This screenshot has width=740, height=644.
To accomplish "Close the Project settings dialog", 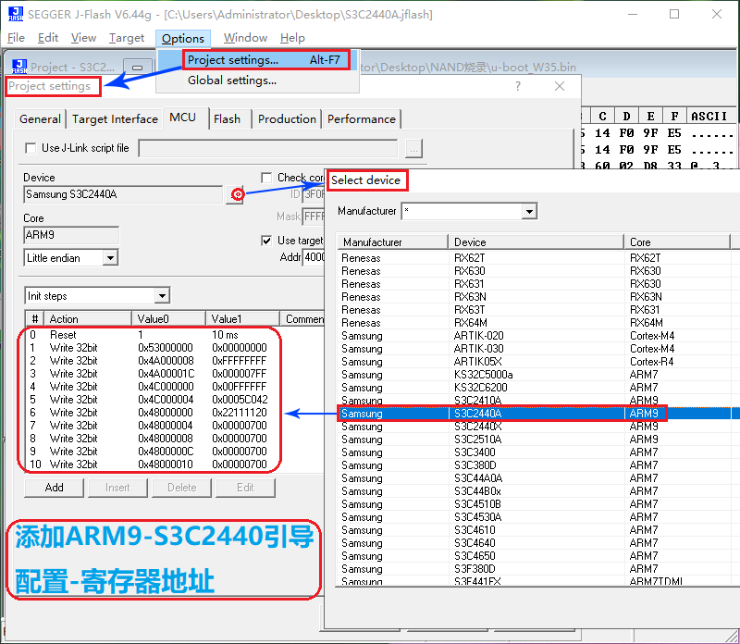I will point(560,86).
